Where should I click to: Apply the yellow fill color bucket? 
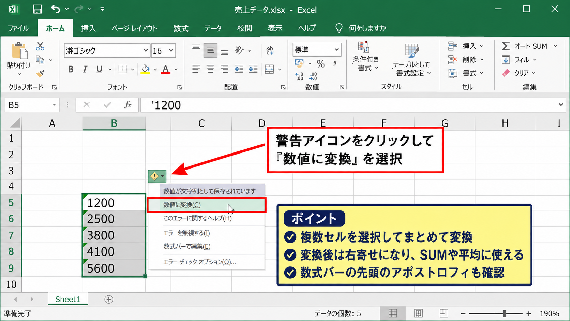[x=146, y=69]
